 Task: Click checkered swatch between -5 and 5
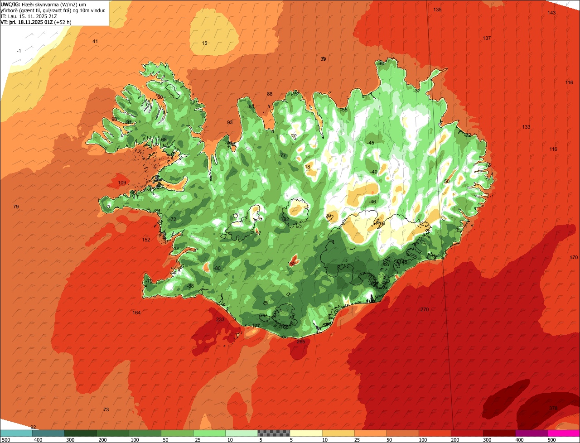point(274,433)
